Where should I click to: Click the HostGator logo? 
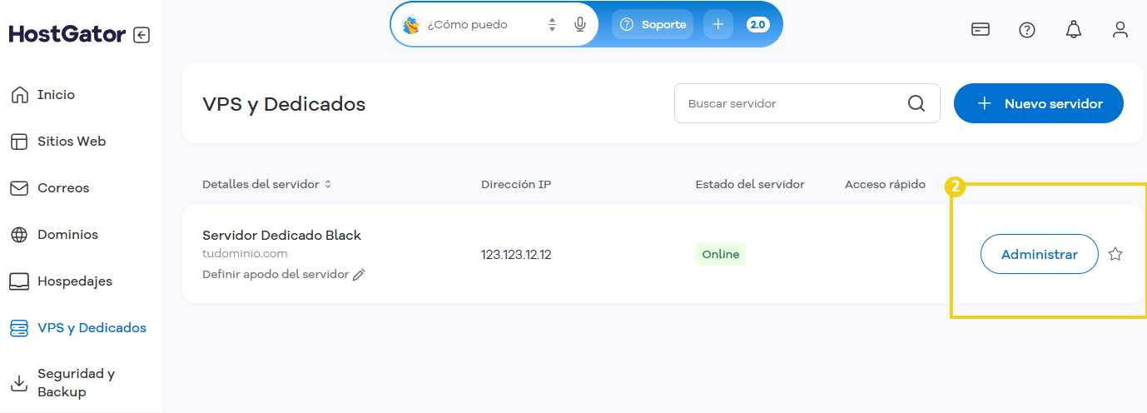tap(67, 35)
